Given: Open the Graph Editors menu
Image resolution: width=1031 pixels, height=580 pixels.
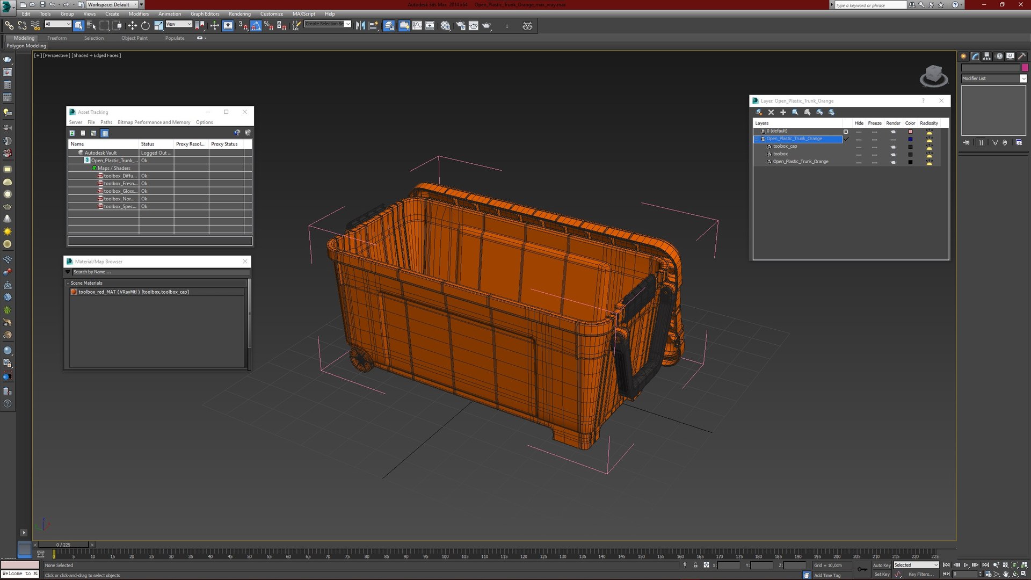Looking at the screenshot, I should coord(205,14).
